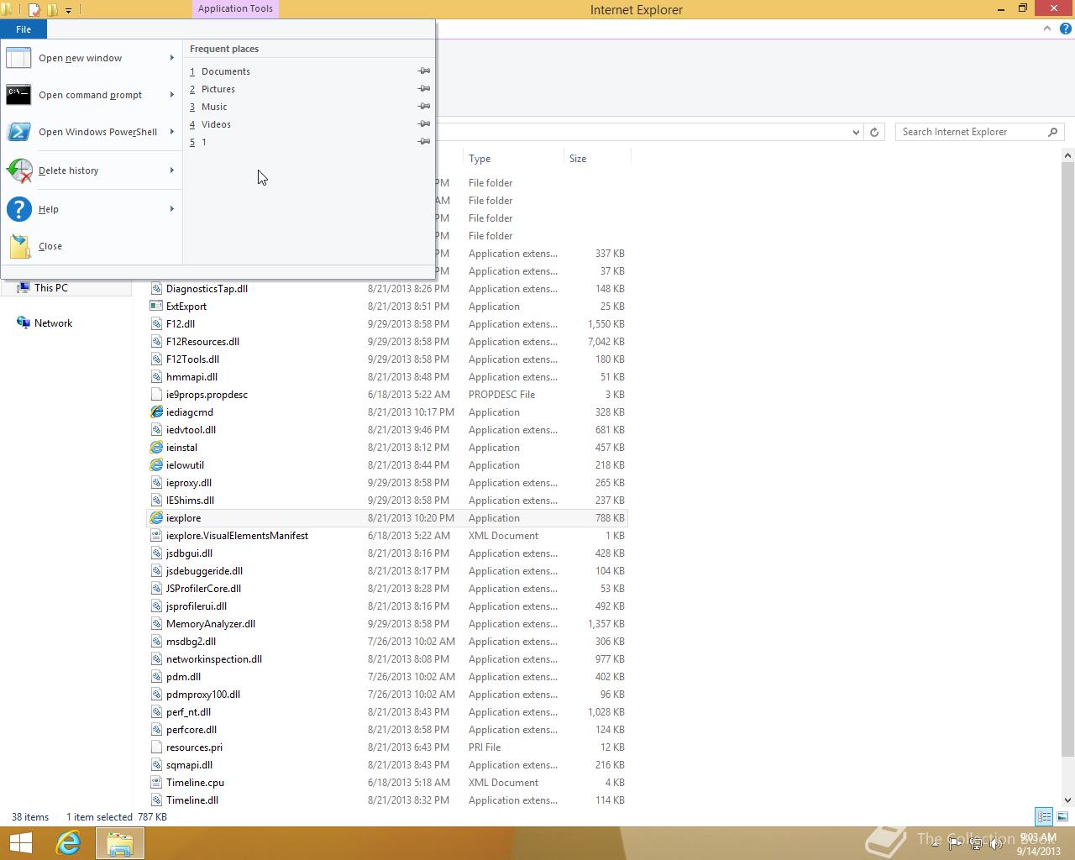Refresh the folder view
Screen dimensions: 1075x860
tap(874, 132)
